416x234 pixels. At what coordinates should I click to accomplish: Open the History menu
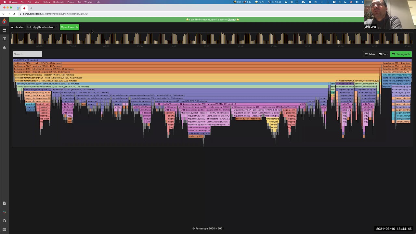(x=46, y=2)
